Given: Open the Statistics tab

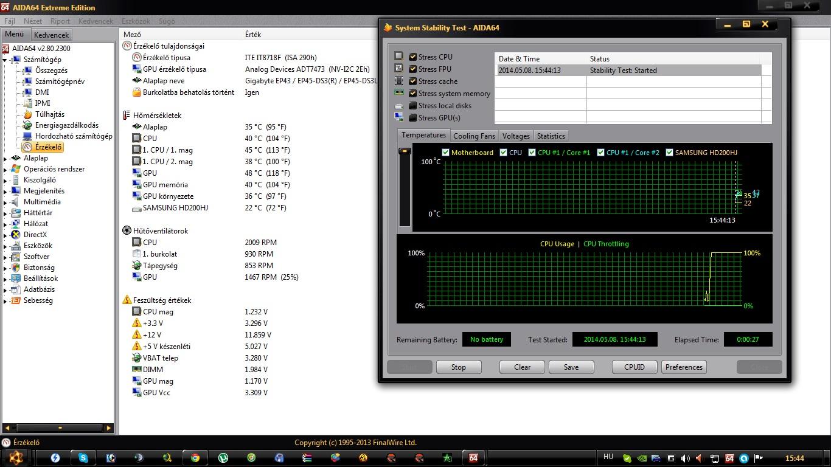Looking at the screenshot, I should [x=551, y=136].
